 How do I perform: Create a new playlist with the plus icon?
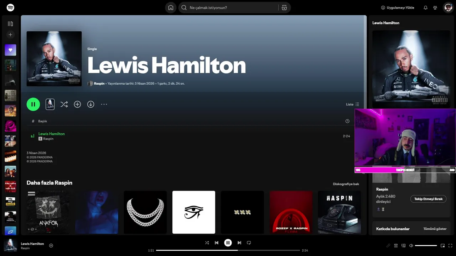10,34
